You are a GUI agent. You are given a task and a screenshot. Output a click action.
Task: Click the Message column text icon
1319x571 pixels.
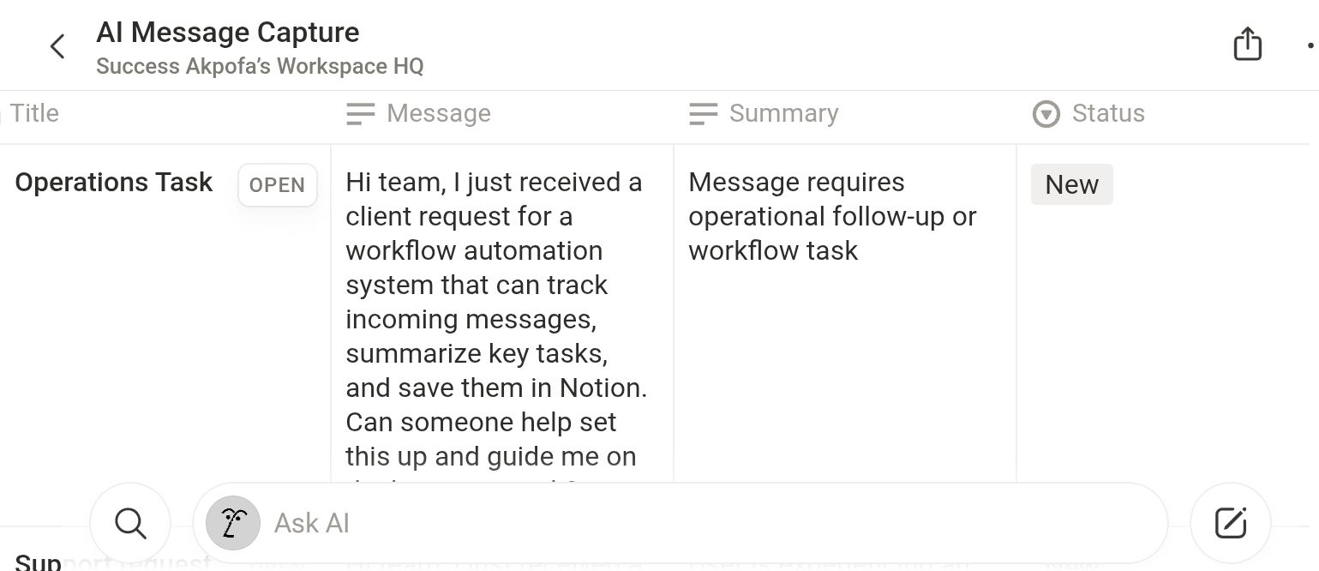pos(361,114)
